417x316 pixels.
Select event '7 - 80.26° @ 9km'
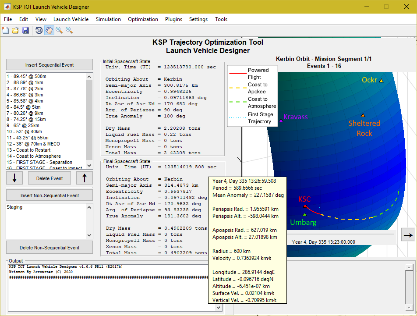coord(46,113)
